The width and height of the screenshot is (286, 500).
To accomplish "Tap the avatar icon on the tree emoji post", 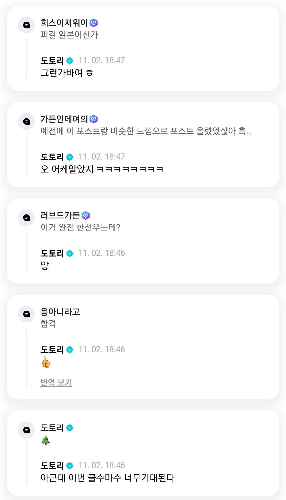I will point(26,430).
